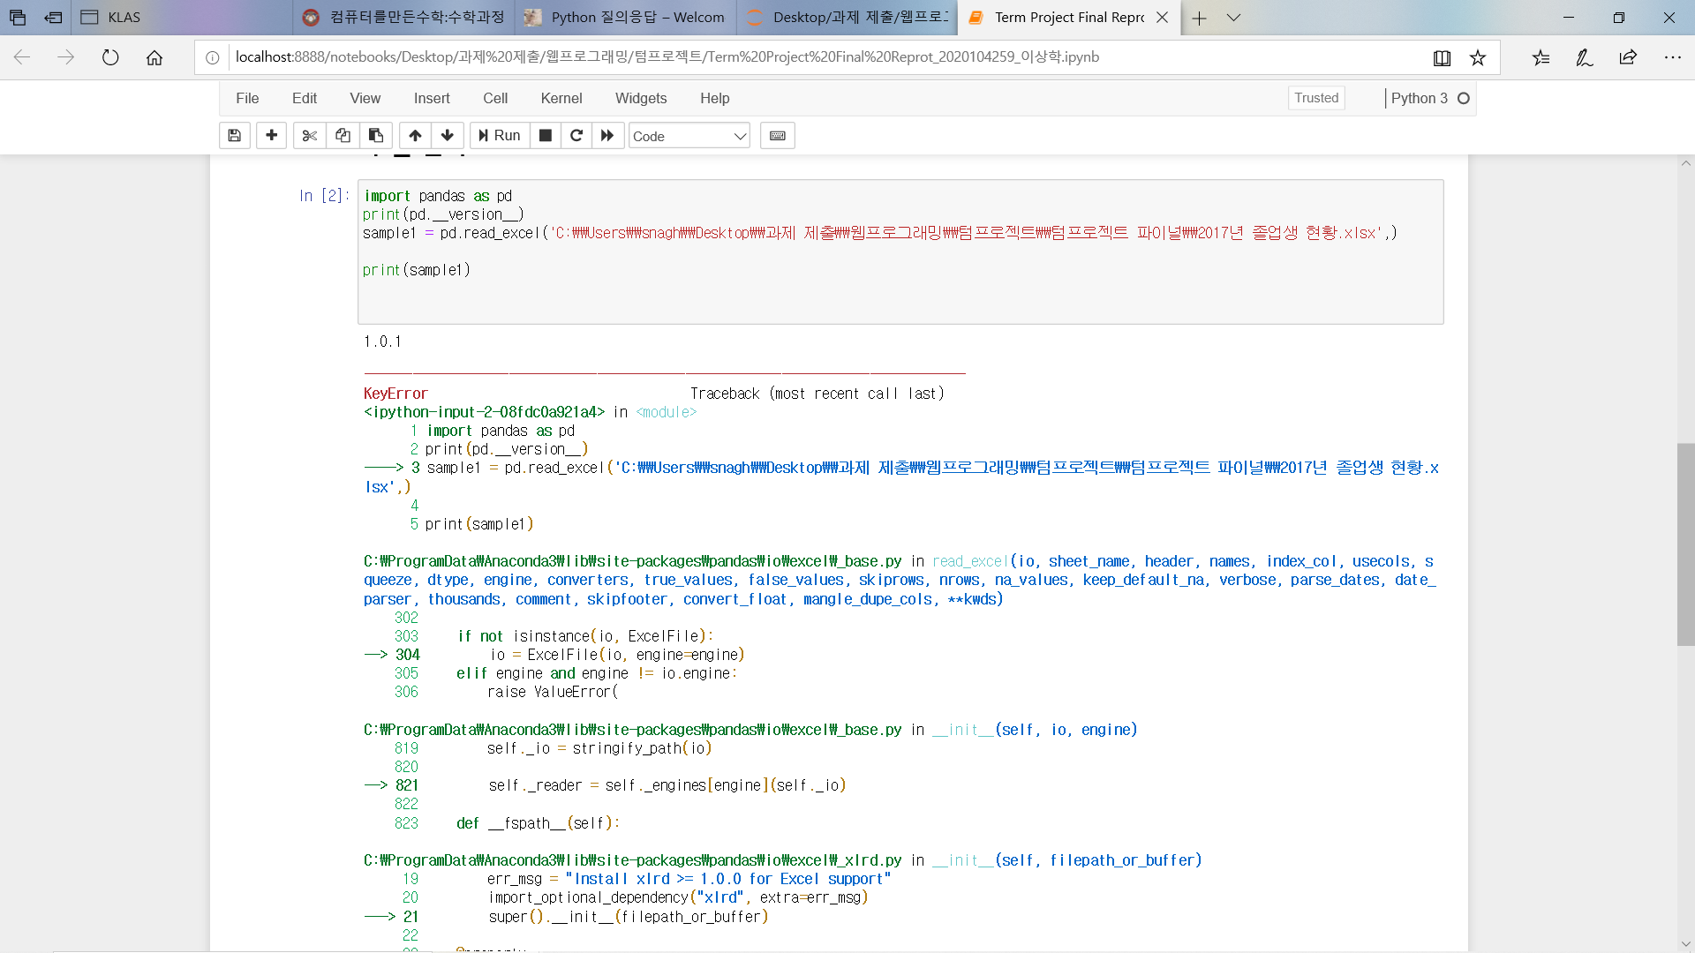Open the reading view icon
The height and width of the screenshot is (953, 1695).
[x=1442, y=57]
